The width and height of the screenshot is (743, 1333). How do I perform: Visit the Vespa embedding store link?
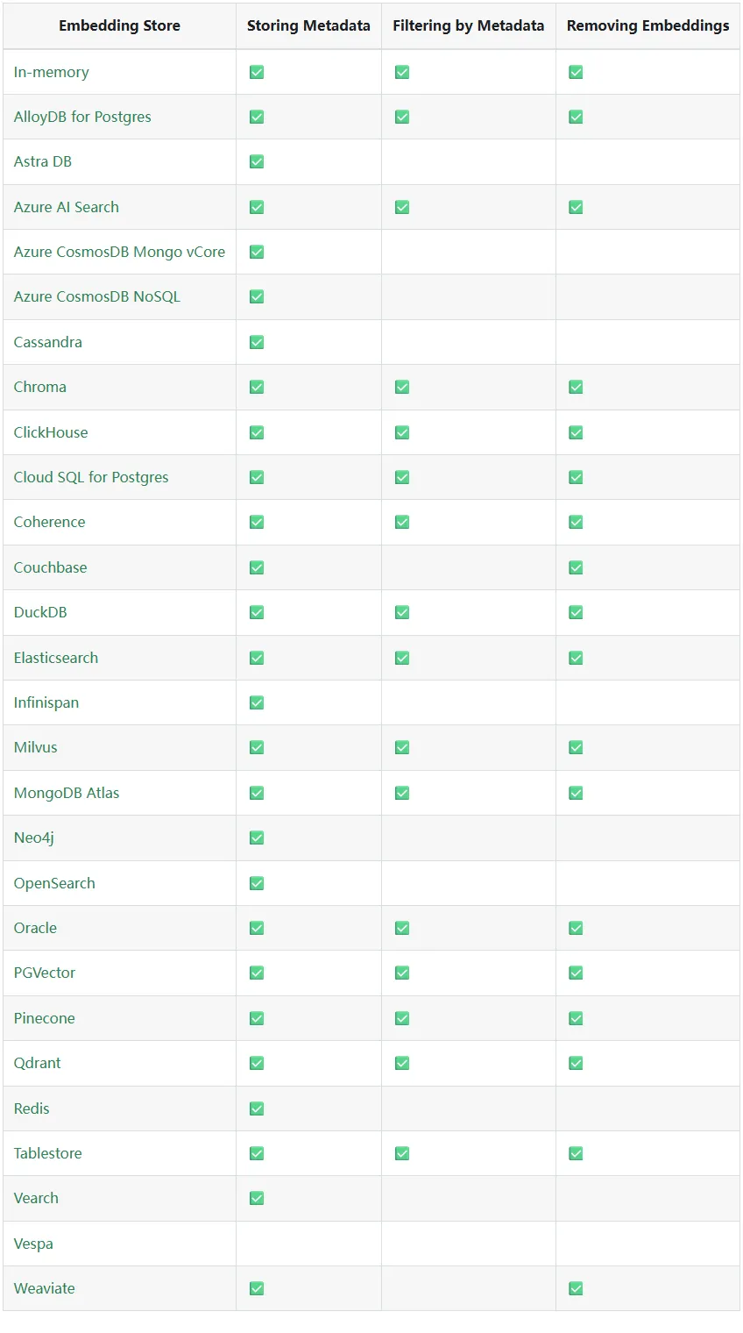coord(33,1244)
